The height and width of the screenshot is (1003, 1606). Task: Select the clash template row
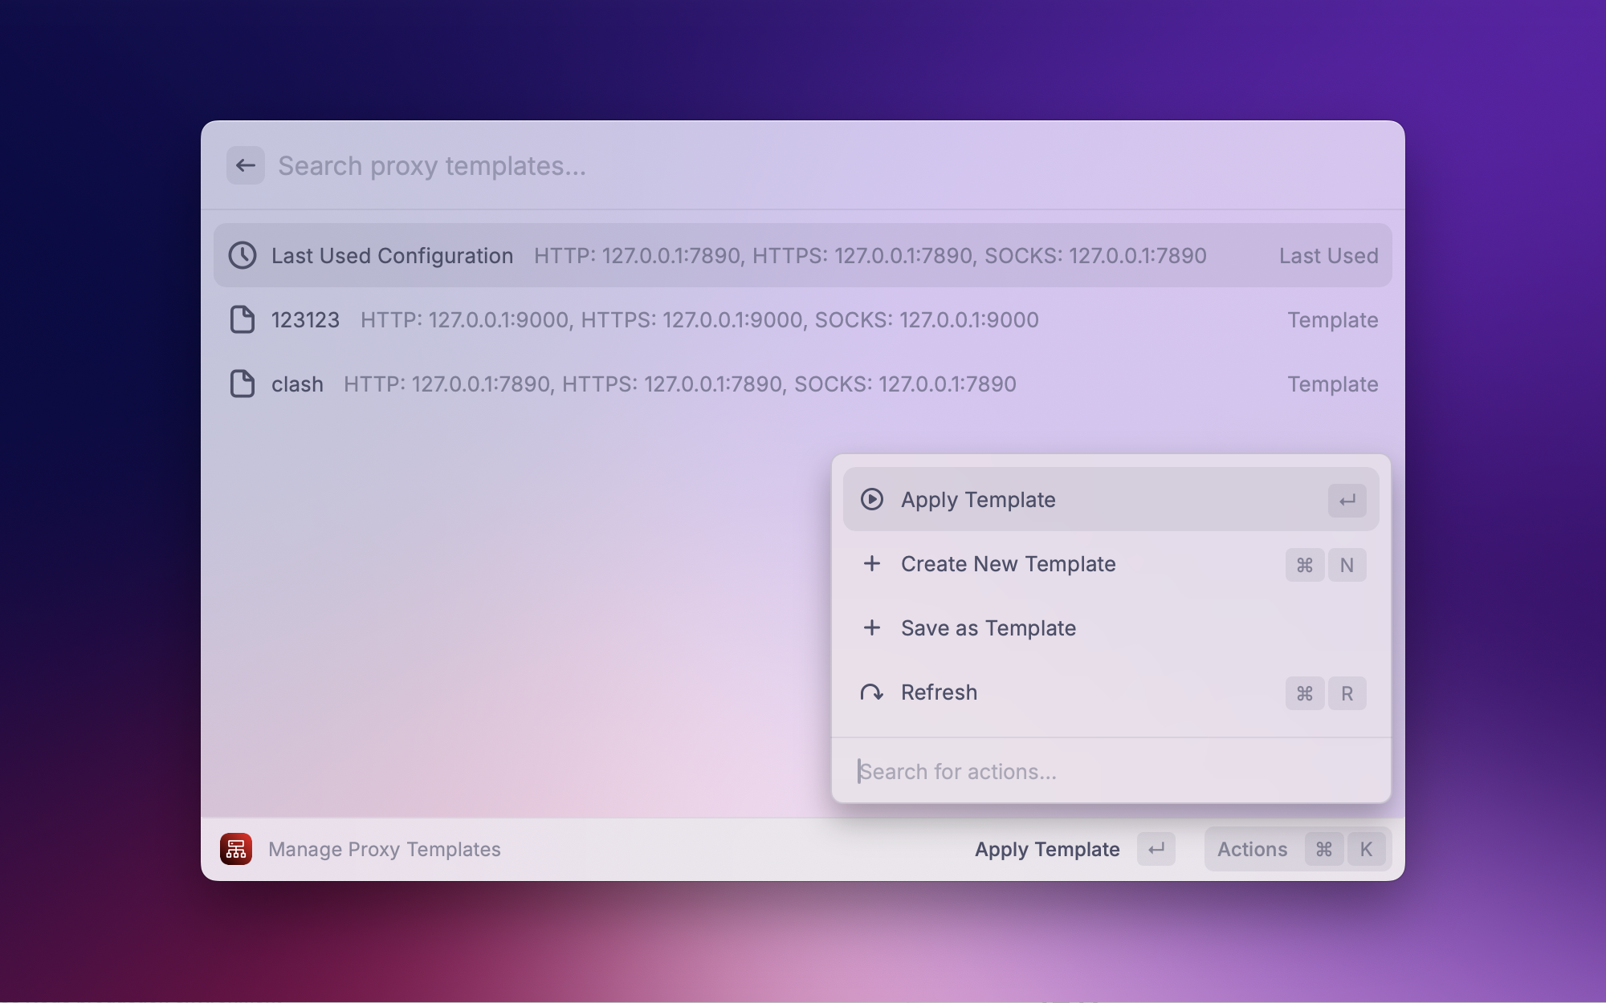(x=803, y=384)
